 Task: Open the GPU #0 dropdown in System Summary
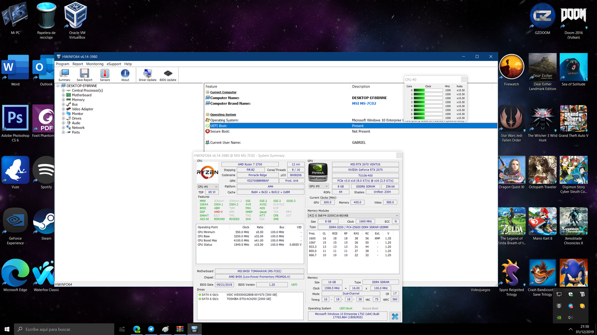point(319,186)
